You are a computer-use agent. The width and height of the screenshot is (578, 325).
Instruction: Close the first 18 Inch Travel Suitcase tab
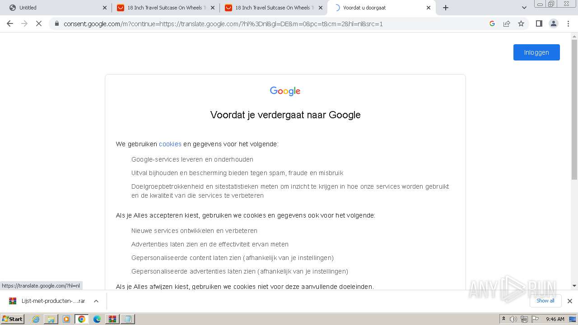(x=213, y=8)
